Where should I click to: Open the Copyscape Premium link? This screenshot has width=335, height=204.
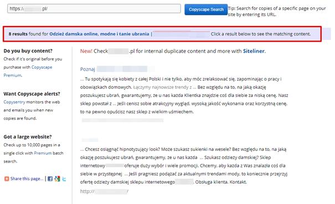pos(28,71)
